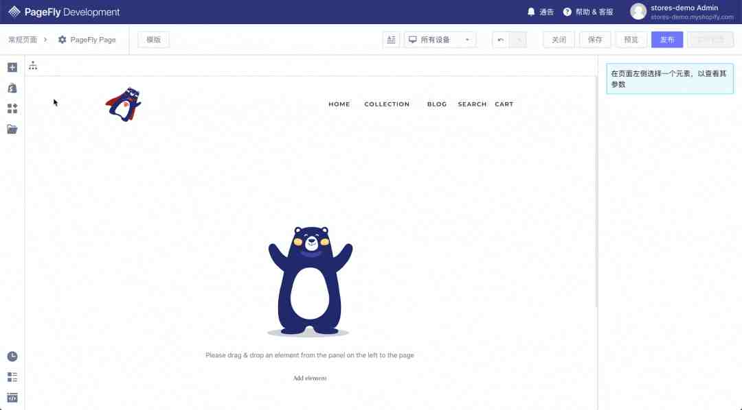
Task: Select COLLECTION in the page navigation
Action: (x=387, y=104)
